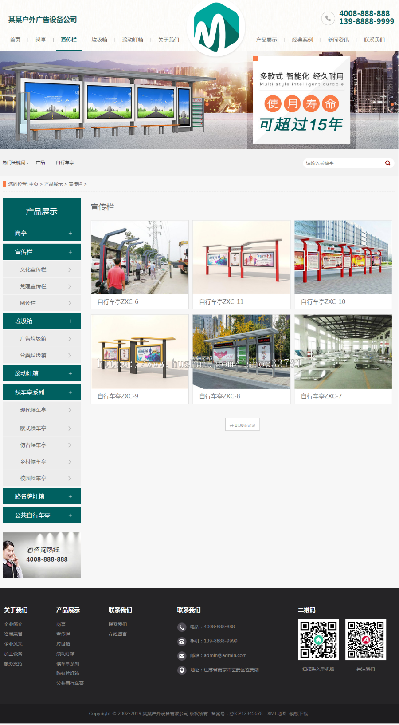
Task: Click the bus shelter hero banner
Action: click(x=199, y=100)
